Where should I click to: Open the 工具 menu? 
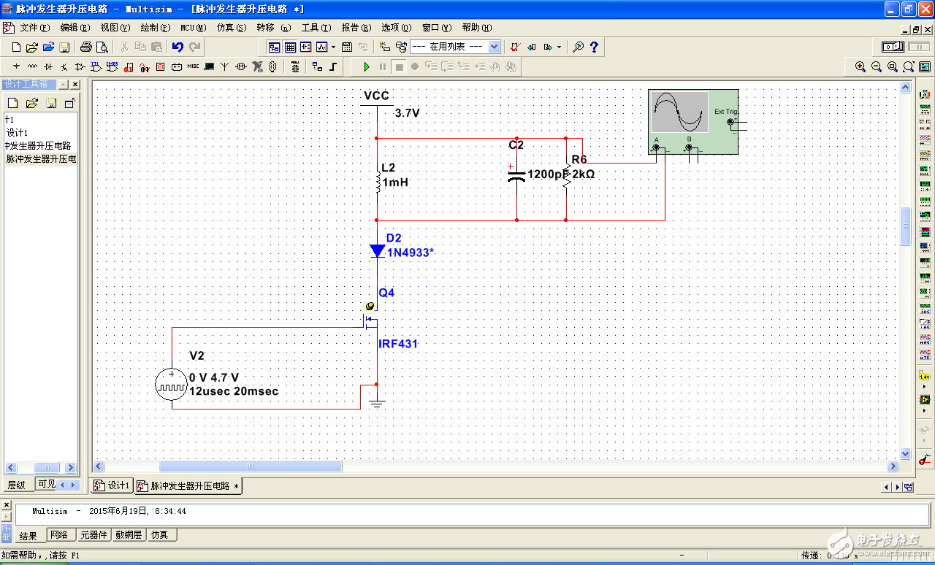point(316,28)
